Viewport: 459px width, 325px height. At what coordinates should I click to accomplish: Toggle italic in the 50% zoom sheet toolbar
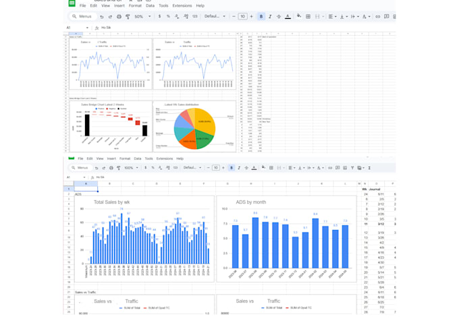click(270, 16)
